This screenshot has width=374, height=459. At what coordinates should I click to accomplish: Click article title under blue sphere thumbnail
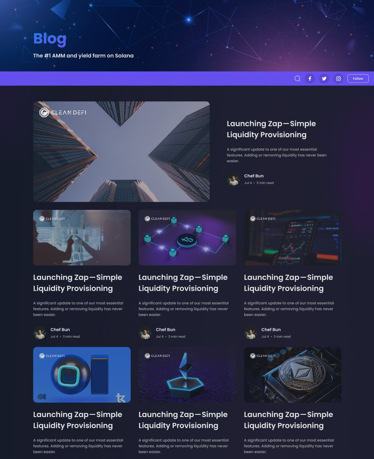coord(78,420)
